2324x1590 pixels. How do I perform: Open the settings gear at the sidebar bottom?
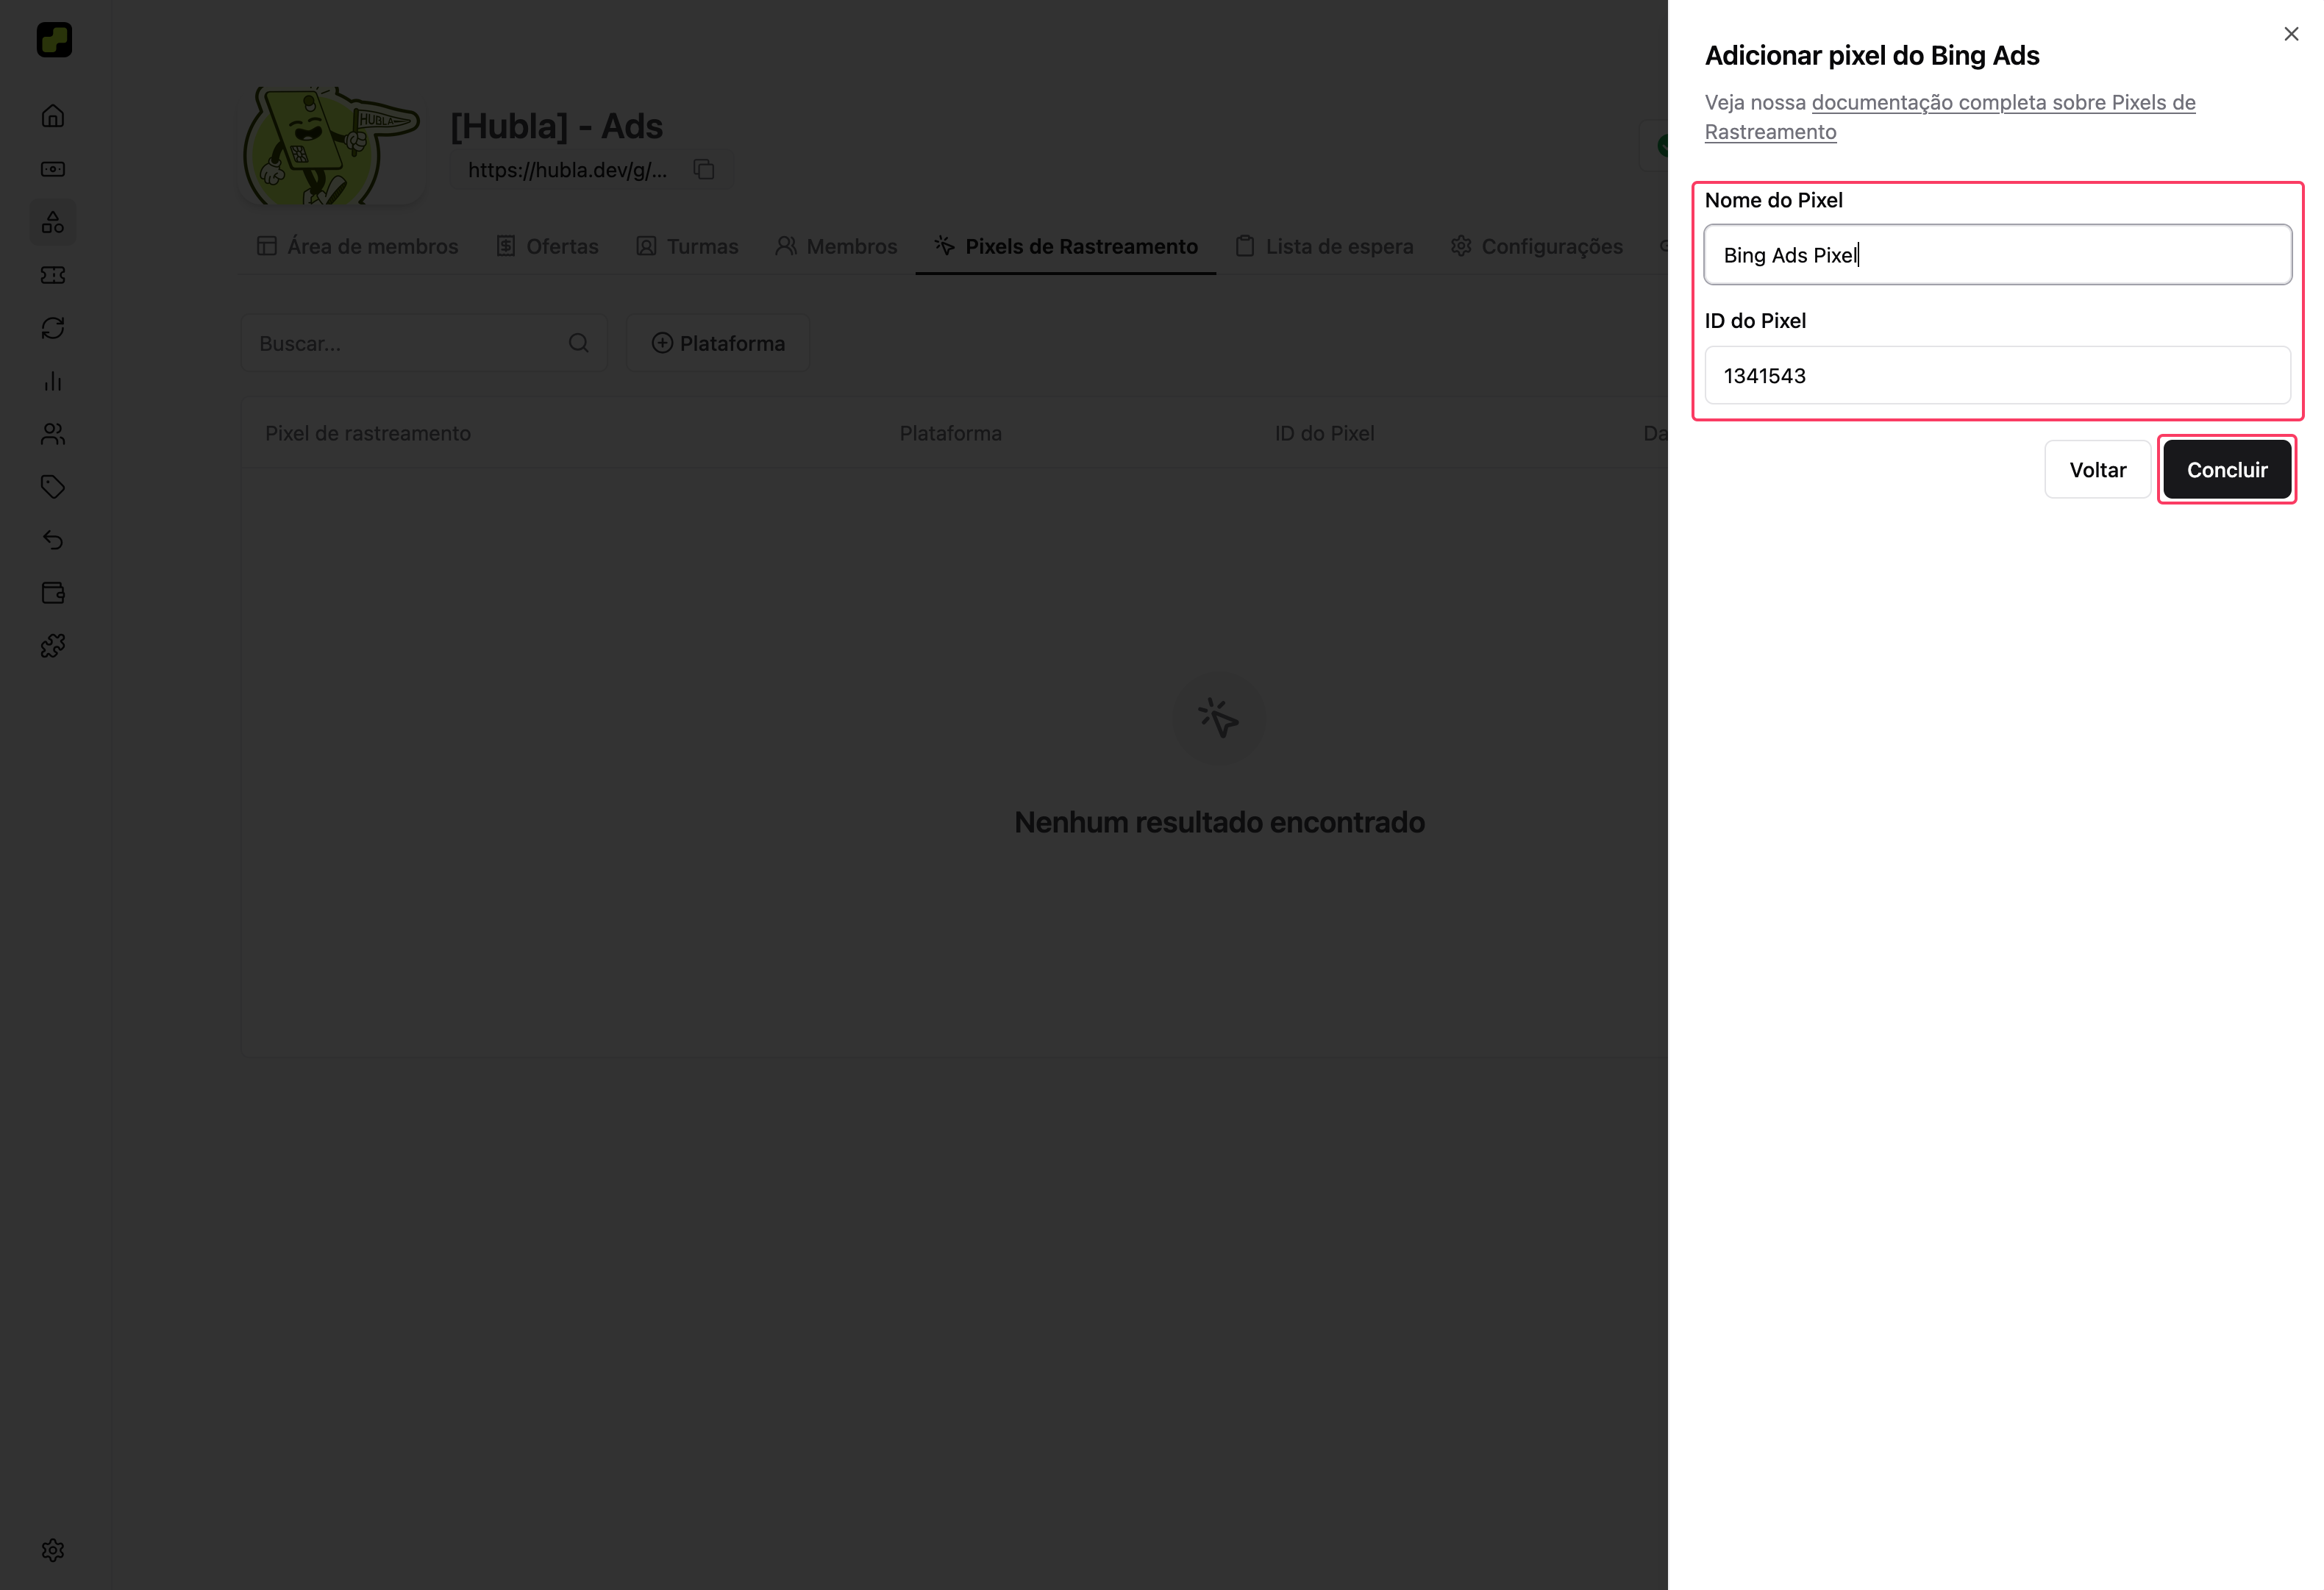pyautogui.click(x=53, y=1550)
